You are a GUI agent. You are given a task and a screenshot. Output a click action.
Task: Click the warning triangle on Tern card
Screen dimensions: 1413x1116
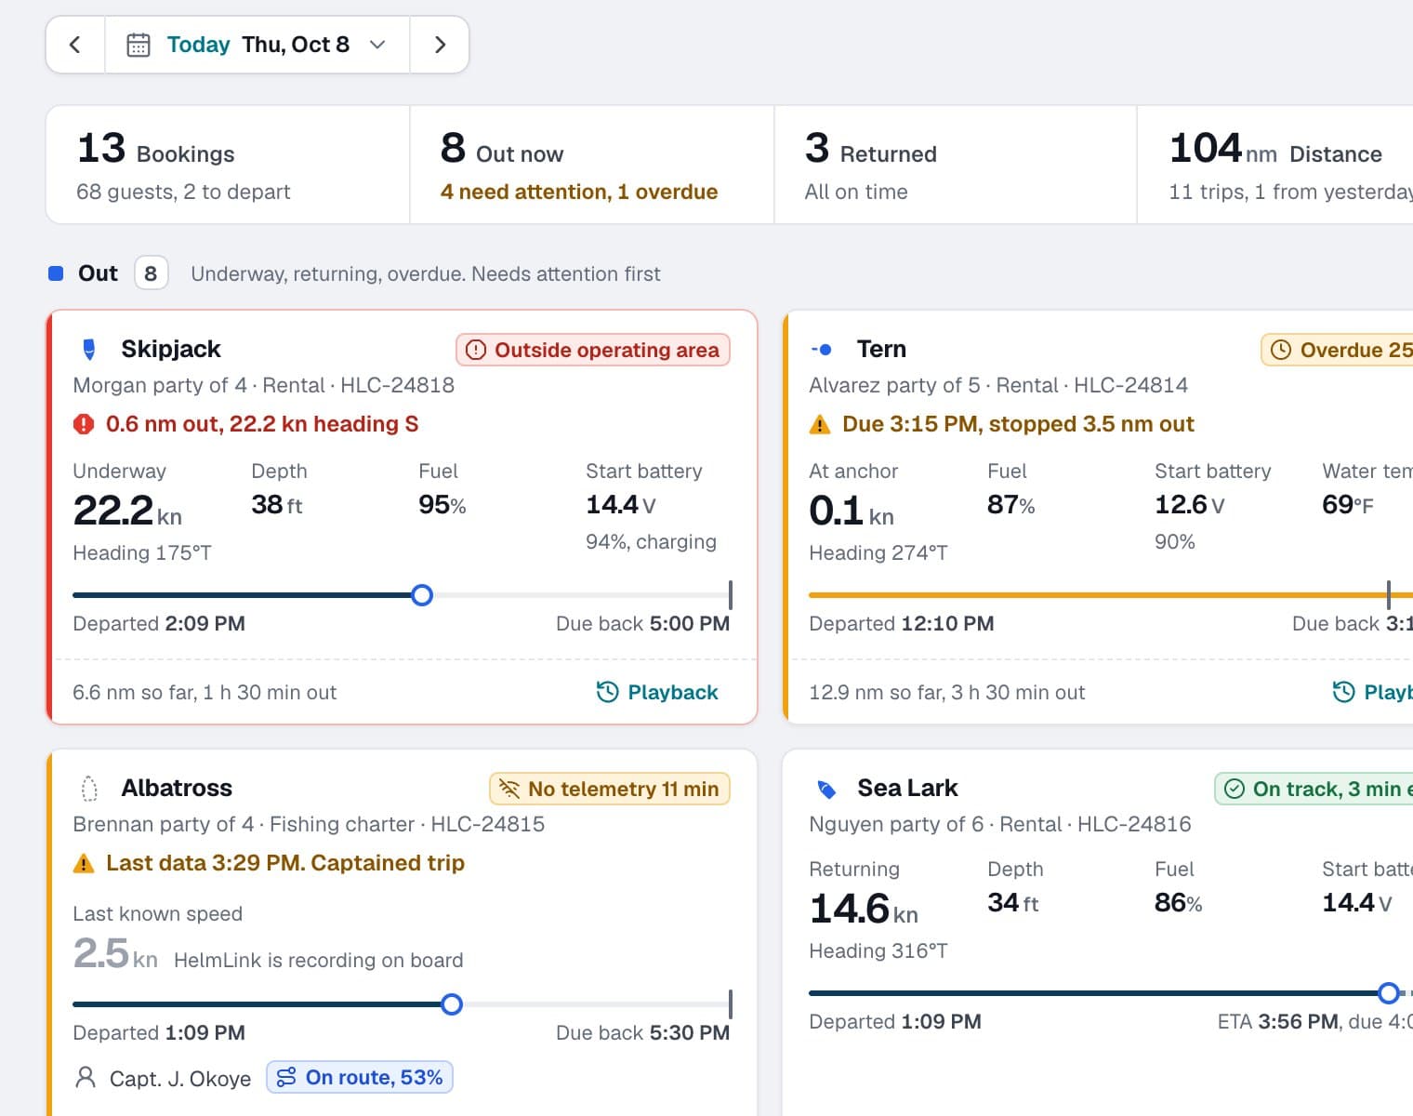pos(820,425)
